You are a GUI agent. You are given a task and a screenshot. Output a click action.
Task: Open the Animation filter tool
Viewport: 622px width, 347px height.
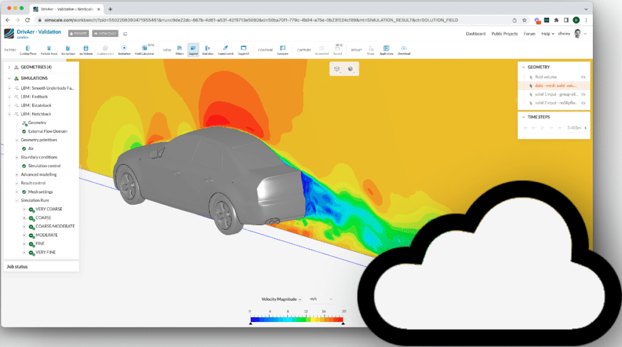point(124,50)
